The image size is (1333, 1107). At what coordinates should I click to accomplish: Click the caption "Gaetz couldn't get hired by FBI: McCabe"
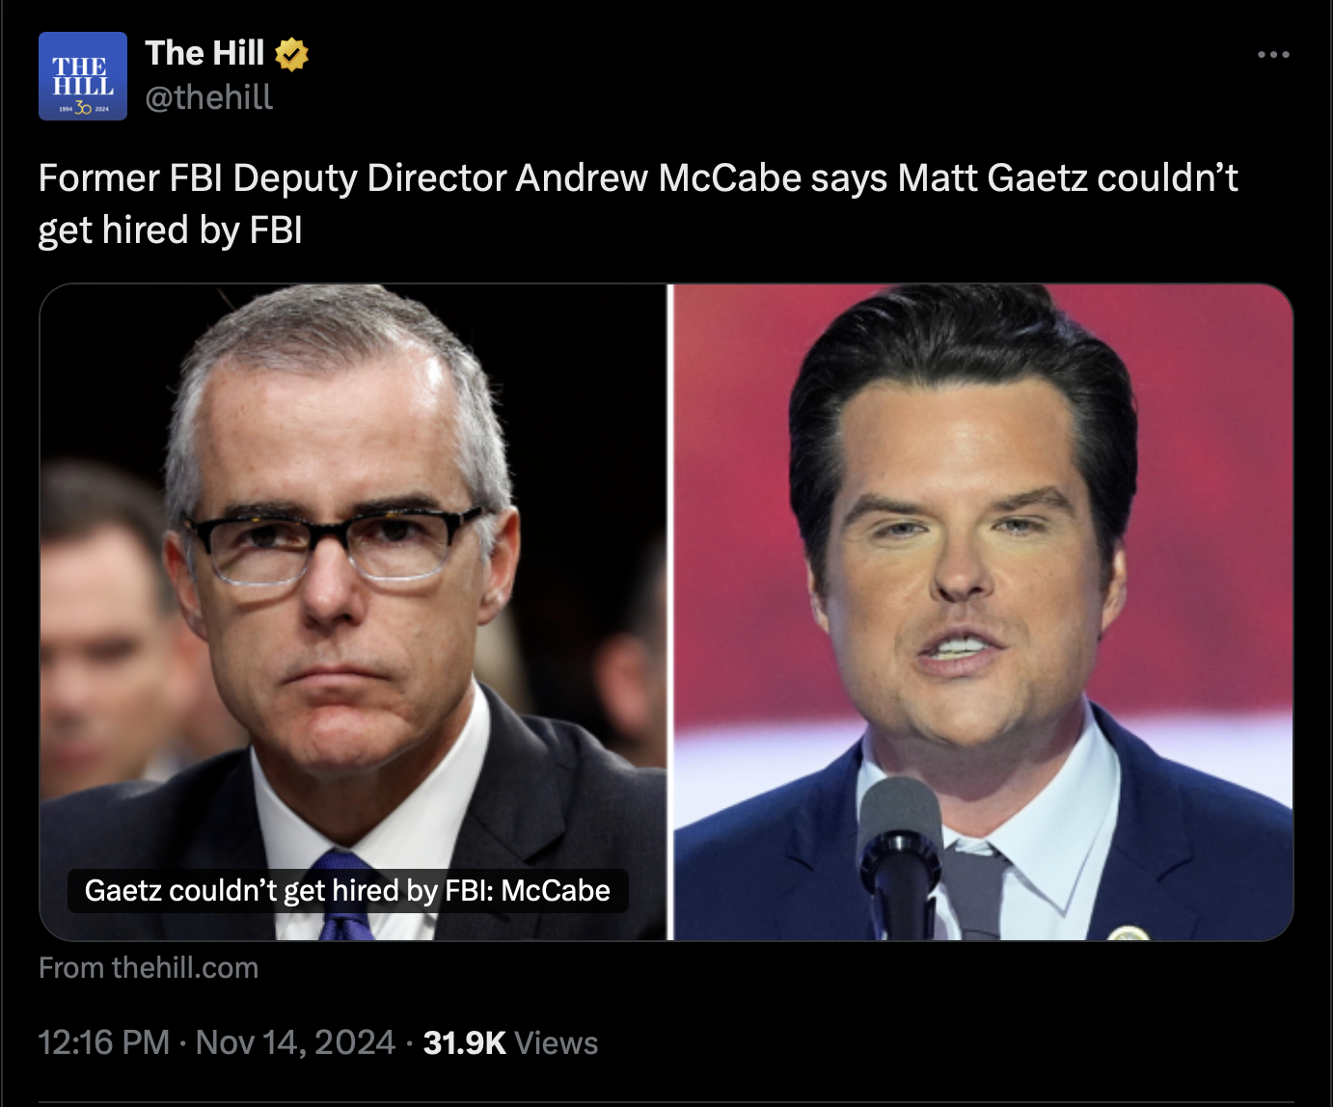pos(347,890)
